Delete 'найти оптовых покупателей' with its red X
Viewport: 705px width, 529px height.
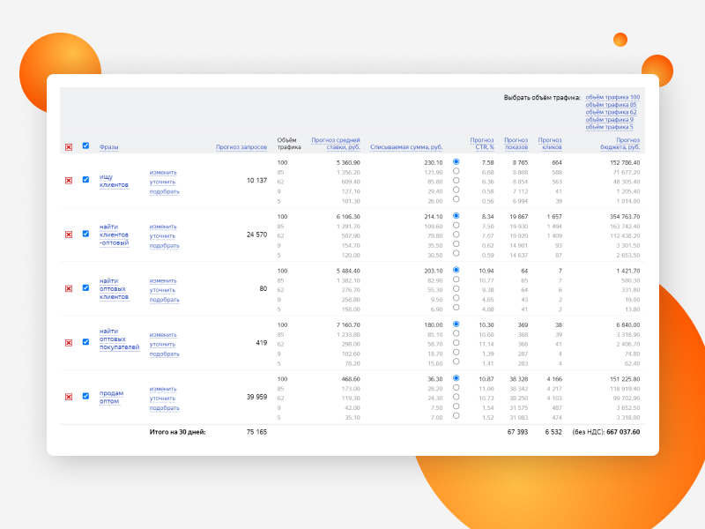point(69,343)
